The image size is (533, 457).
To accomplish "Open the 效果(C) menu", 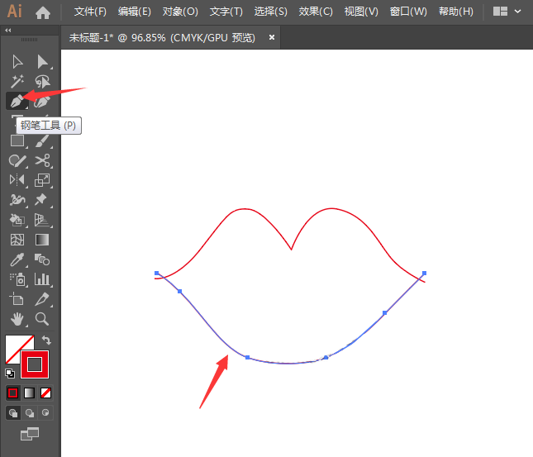I will tap(316, 12).
